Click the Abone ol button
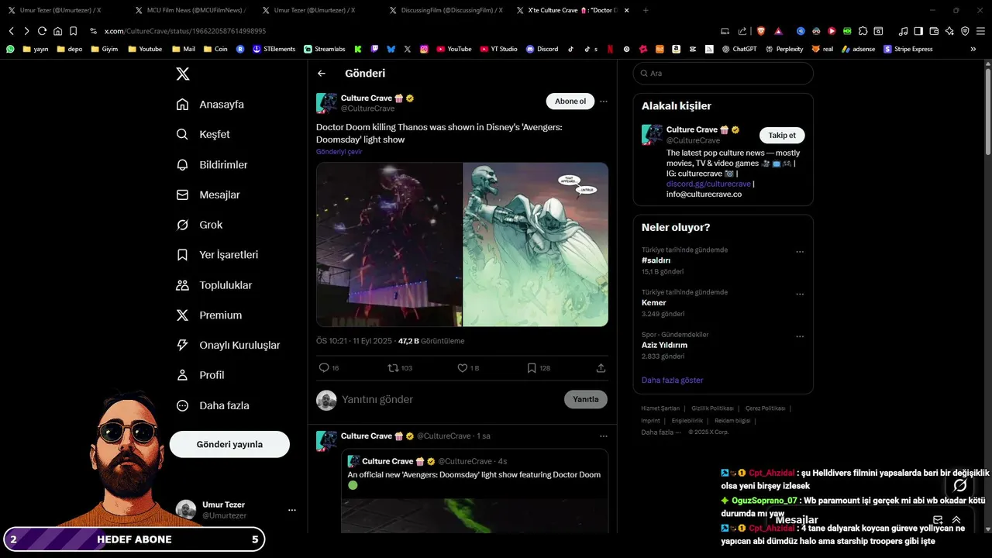 click(570, 102)
